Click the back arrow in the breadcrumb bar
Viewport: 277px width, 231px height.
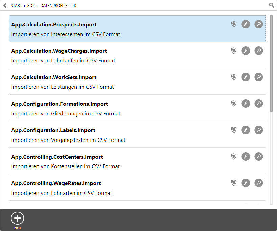(x=5, y=5)
